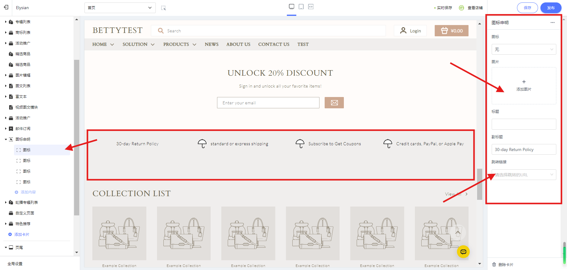Collapse the 图标申明 tree section
This screenshot has height=270, width=567.
(x=6, y=139)
